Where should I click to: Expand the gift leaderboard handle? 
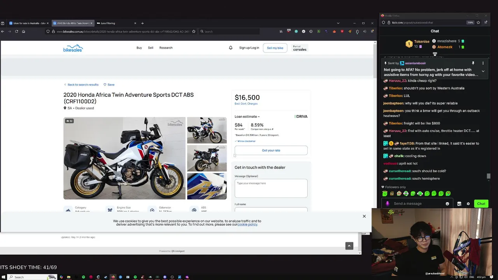coord(435,54)
